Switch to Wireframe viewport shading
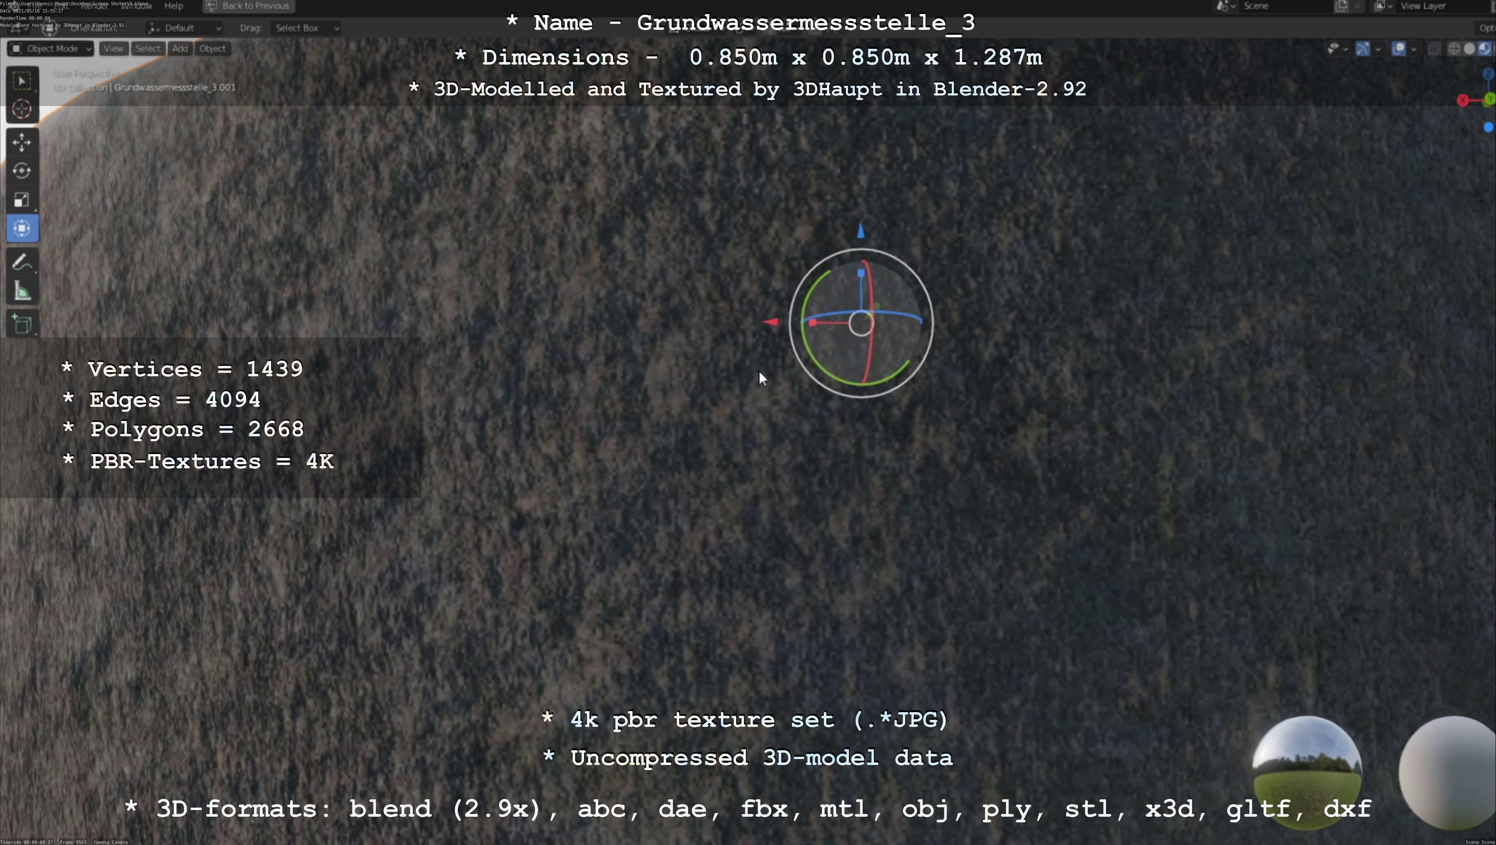 (x=1454, y=49)
